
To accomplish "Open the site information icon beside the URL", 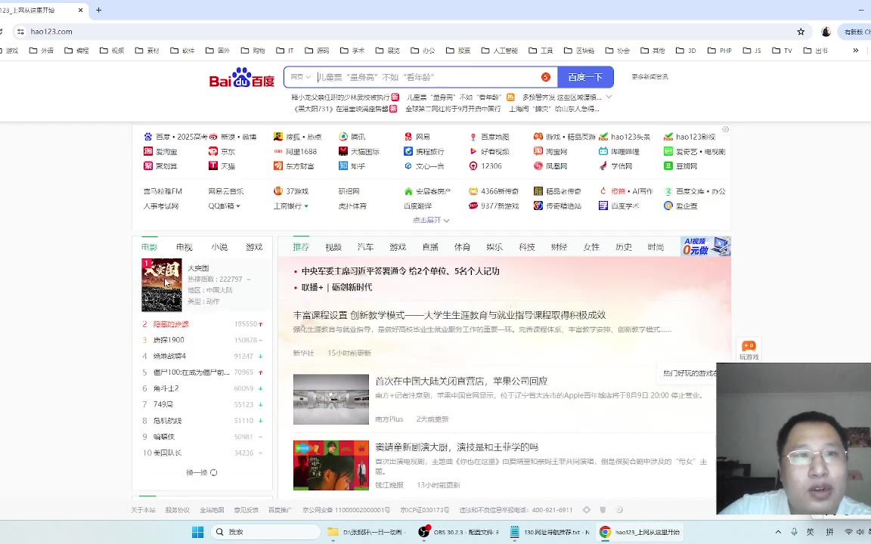I will point(20,32).
